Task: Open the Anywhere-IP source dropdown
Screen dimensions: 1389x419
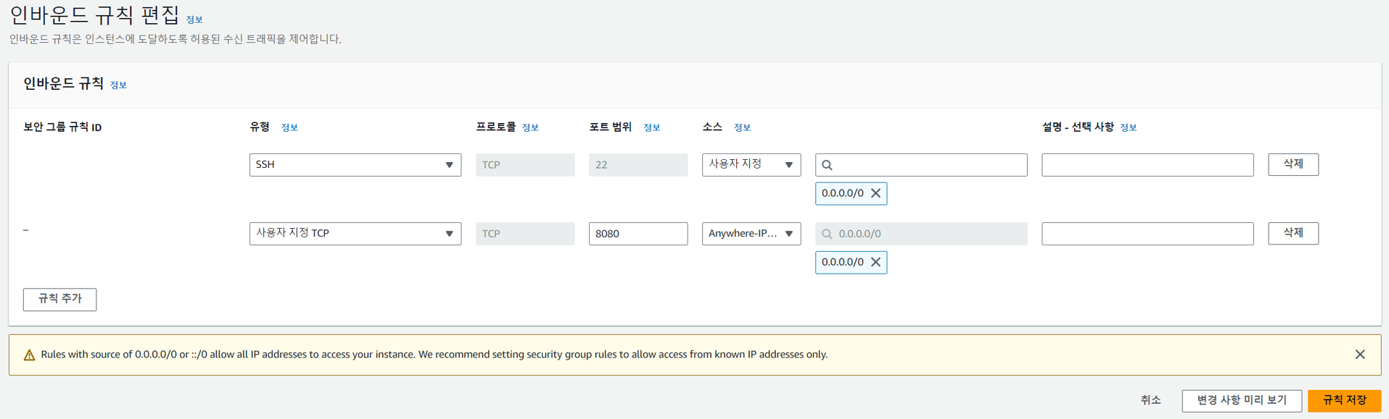Action: pos(751,234)
